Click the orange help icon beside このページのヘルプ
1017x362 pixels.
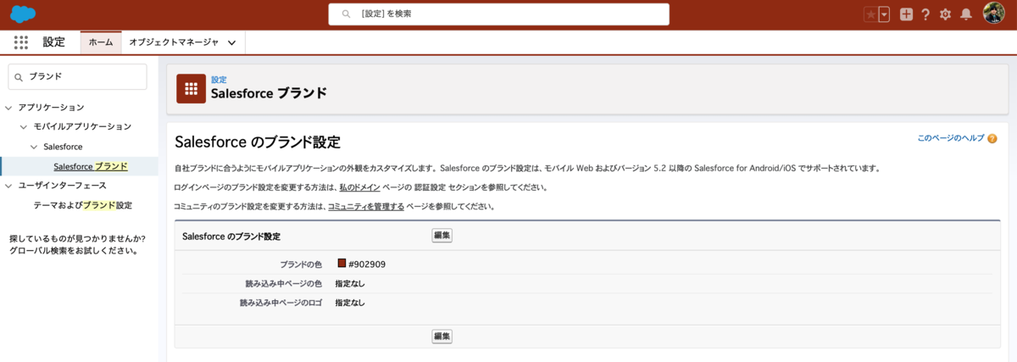pos(992,138)
